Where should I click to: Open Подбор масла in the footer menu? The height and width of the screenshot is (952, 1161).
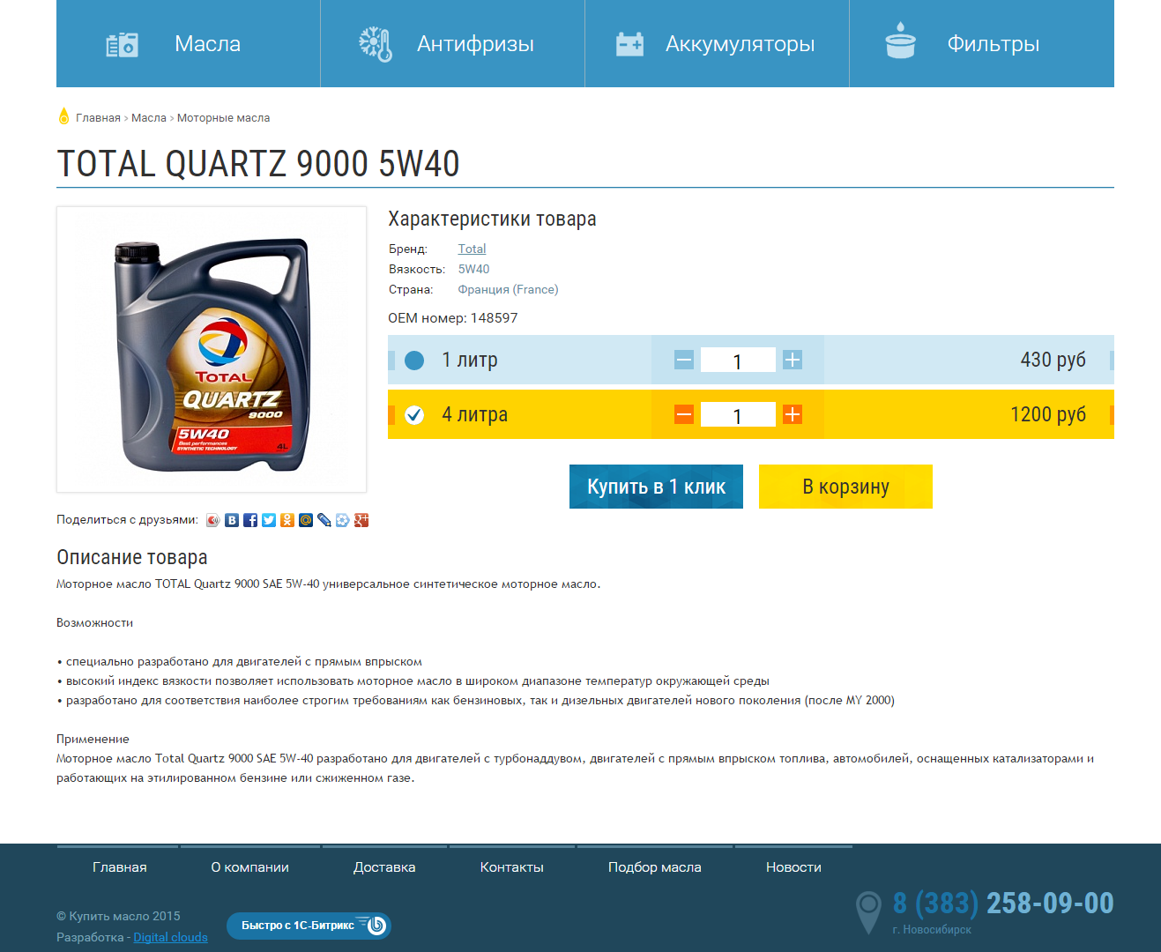655,867
